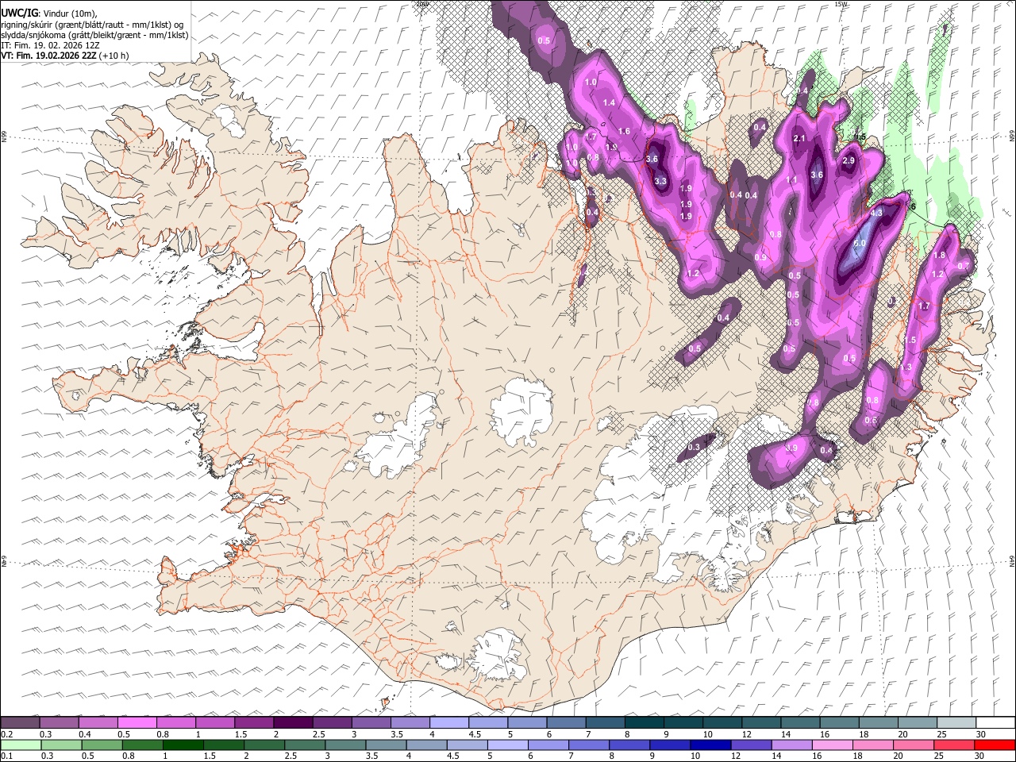Select the medium green swatch after 0.5, lower row
The width and height of the screenshot is (1016, 762).
point(102,745)
